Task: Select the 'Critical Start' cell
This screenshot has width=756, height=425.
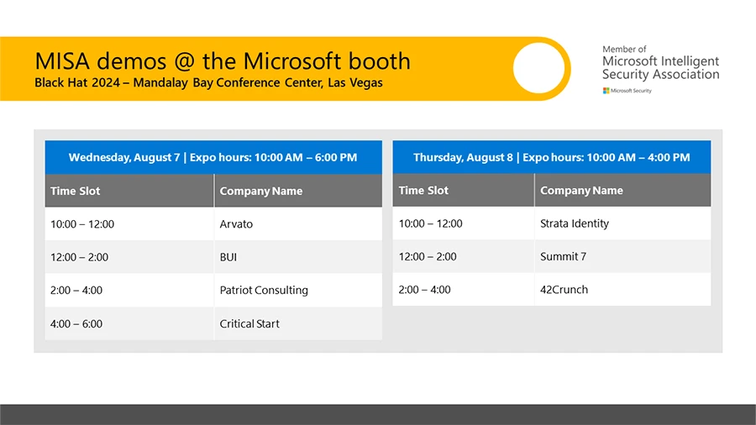Action: [x=298, y=324]
